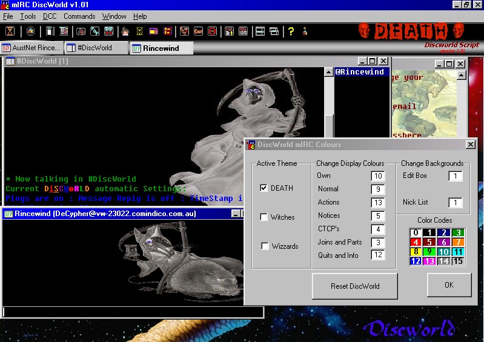Screen dimensions: 484x342
Task: Switch to the AustNet Rince... tab
Action: [x=31, y=48]
